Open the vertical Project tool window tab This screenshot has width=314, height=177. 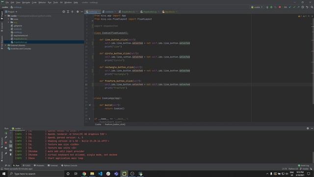click(x=2, y=15)
